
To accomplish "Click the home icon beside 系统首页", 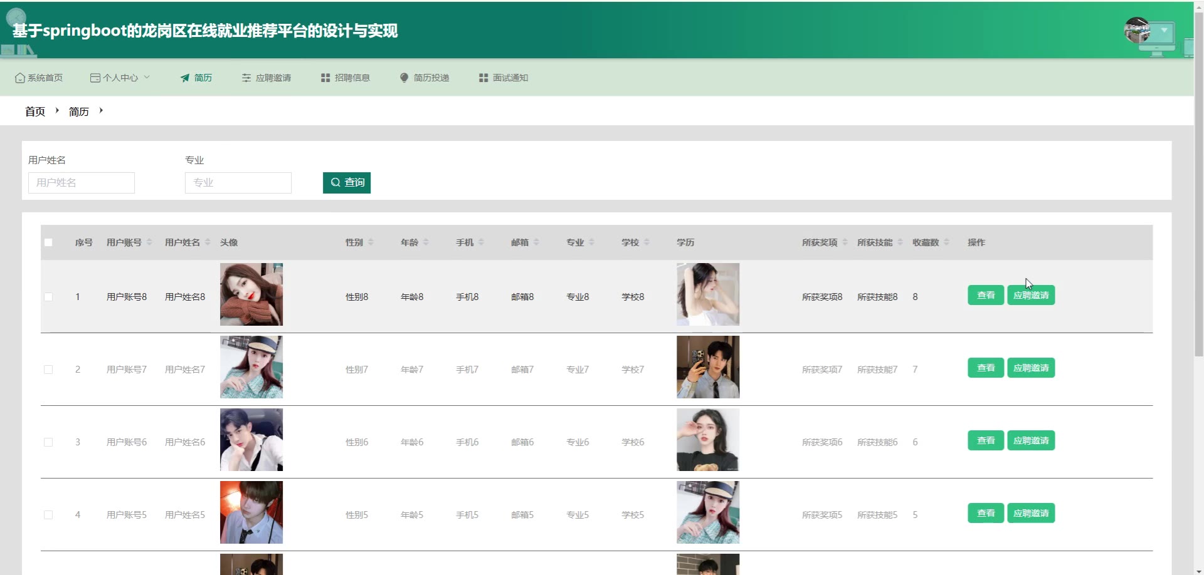I will [x=20, y=78].
